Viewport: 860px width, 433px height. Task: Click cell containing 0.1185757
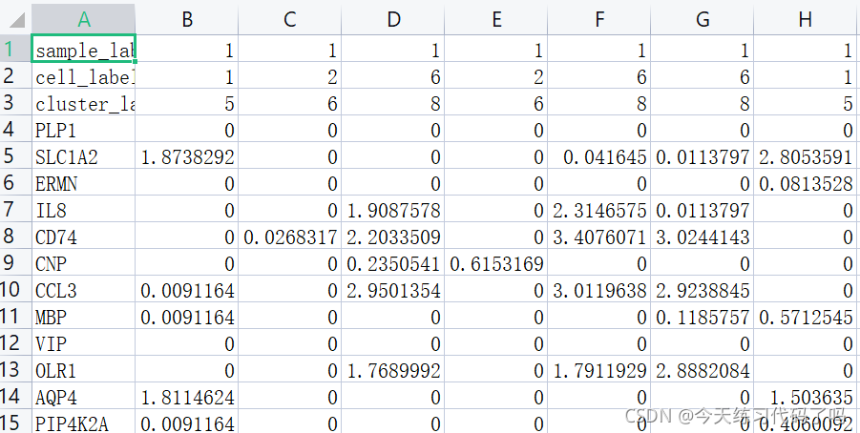(x=703, y=316)
